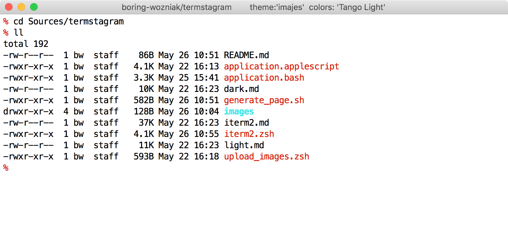The image size is (508, 242).
Task: Click the upload_images.zsh filename
Action: tap(266, 157)
